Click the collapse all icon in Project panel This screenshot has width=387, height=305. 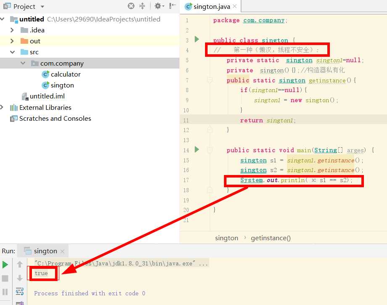[x=142, y=6]
